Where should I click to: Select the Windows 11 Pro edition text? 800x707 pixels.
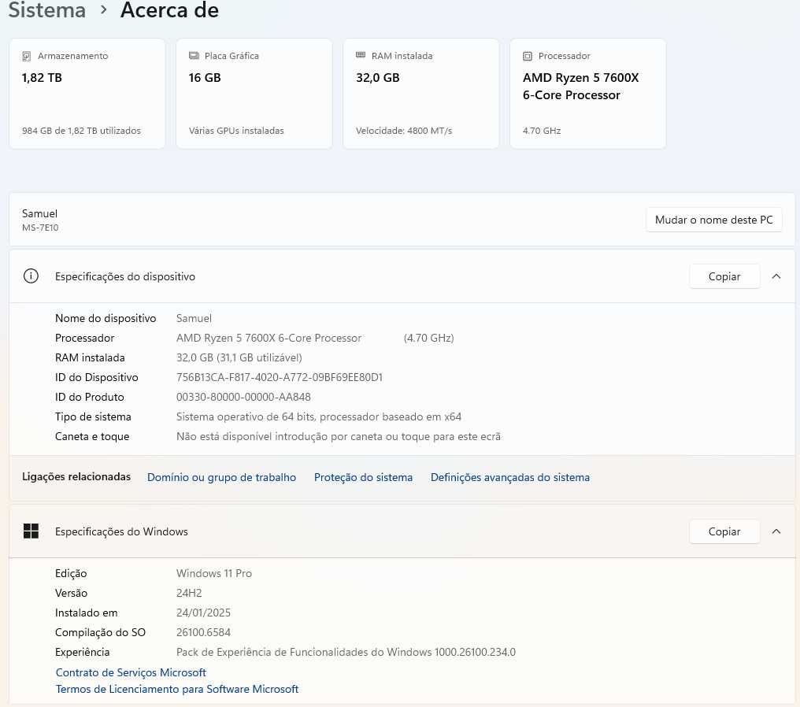coord(214,573)
